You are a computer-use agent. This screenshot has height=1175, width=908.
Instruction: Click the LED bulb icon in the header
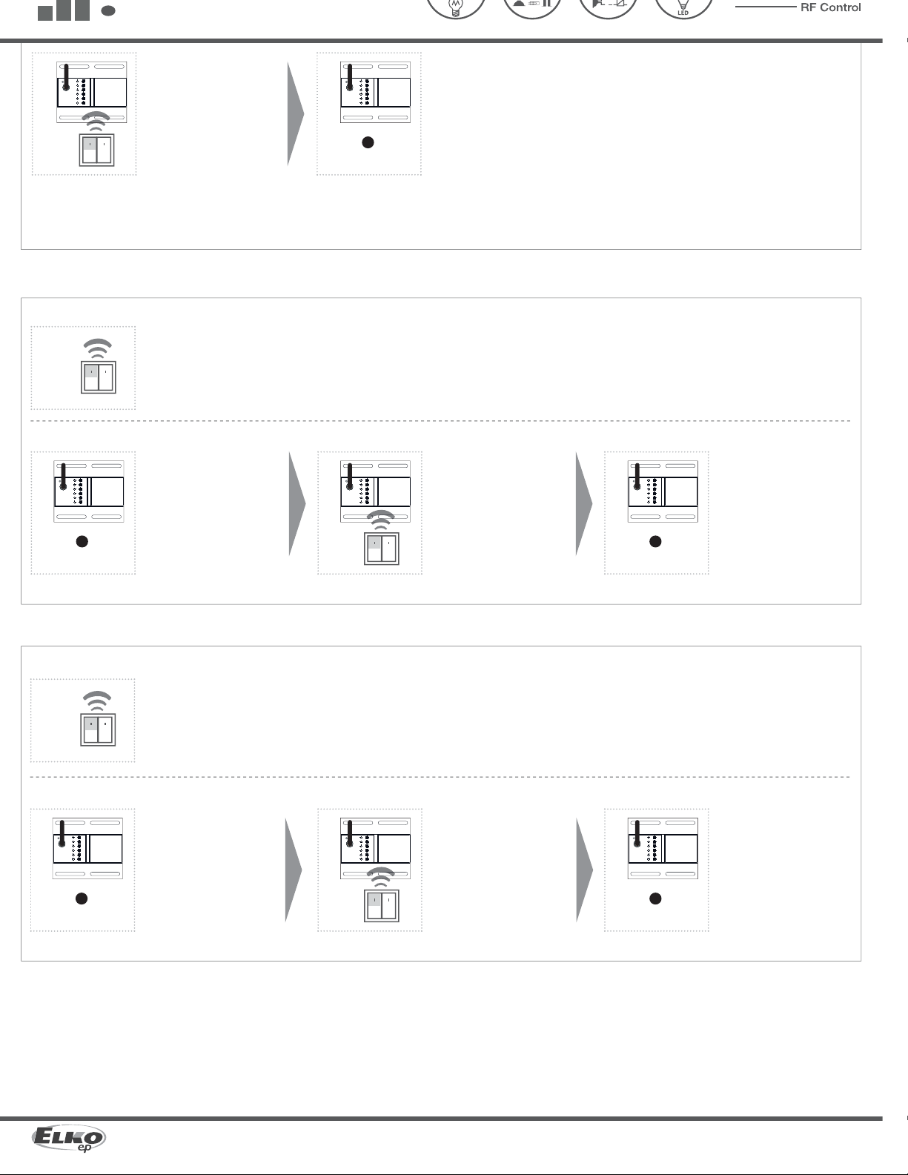tap(683, 7)
